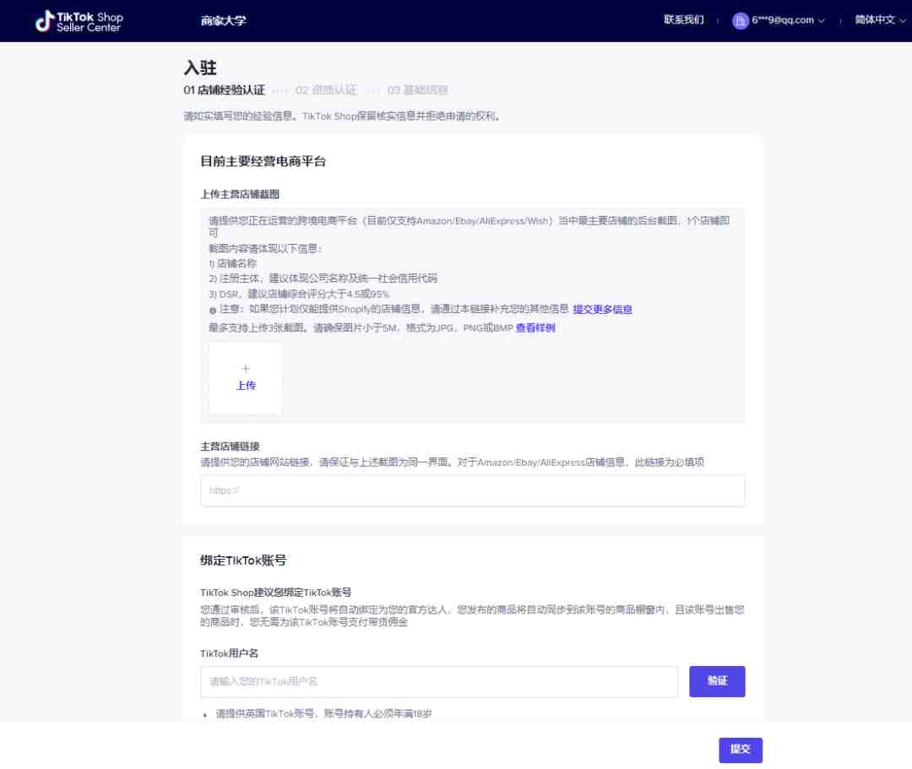Image resolution: width=912 pixels, height=769 pixels.
Task: Click the account avatar icon
Action: coord(740,20)
